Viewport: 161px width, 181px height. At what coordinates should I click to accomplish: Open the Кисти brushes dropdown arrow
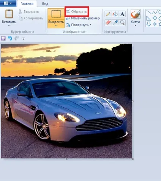(x=135, y=26)
